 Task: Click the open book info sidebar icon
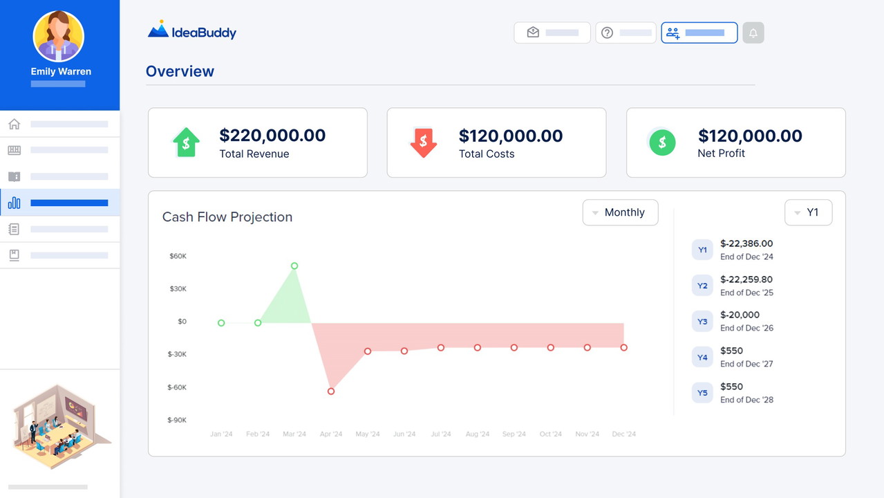pos(14,176)
